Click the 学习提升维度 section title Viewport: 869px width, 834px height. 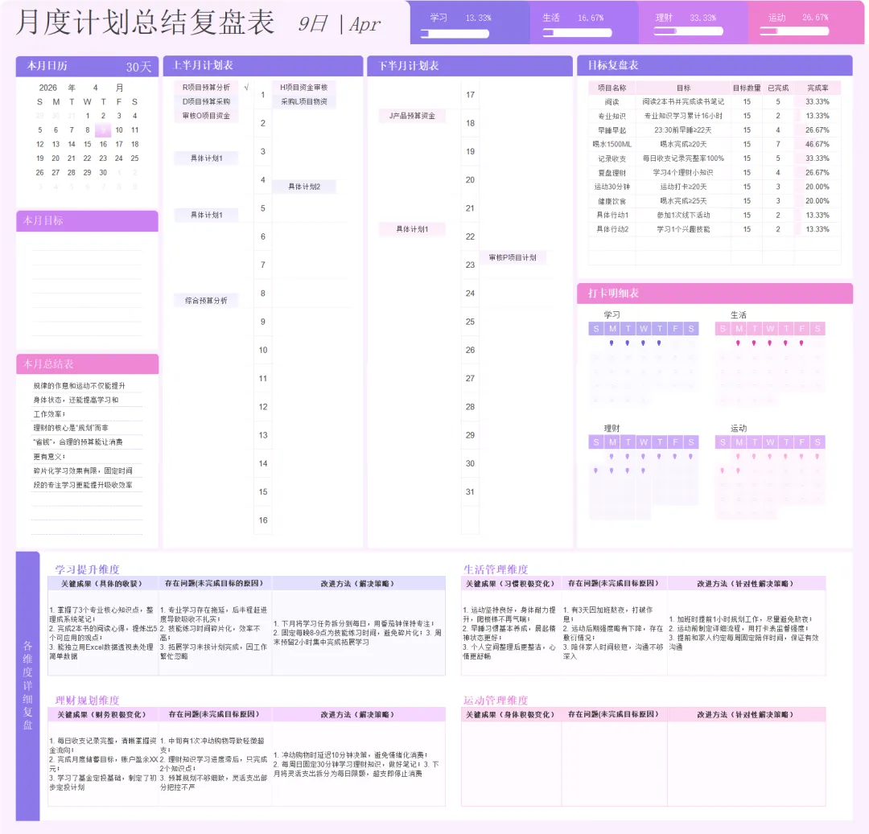(87, 569)
